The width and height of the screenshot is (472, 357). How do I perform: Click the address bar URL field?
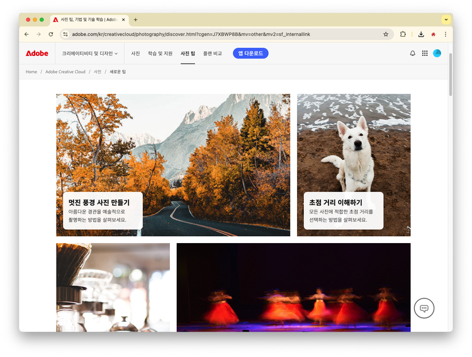coord(226,35)
